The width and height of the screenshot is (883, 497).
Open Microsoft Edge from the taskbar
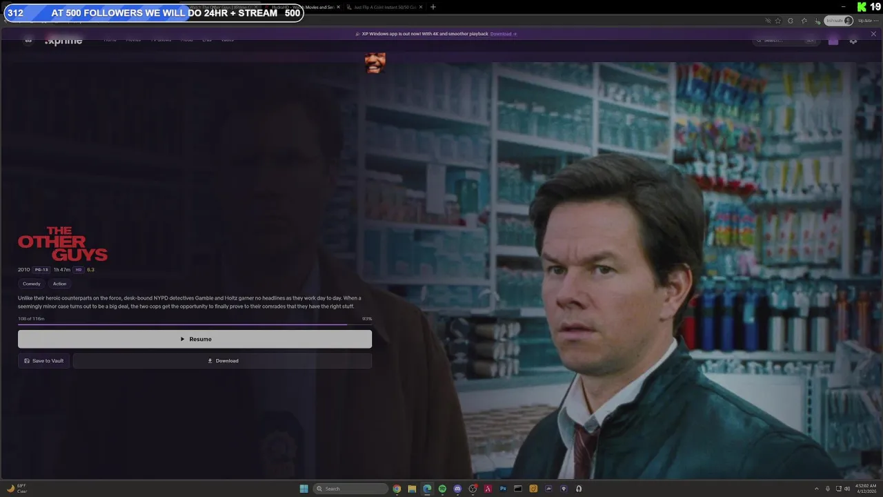[427, 489]
